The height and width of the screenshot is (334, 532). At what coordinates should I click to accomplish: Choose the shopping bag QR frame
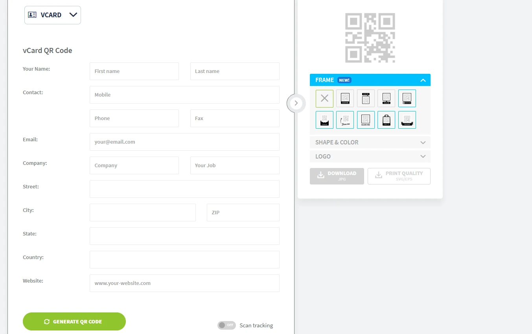[x=386, y=120]
